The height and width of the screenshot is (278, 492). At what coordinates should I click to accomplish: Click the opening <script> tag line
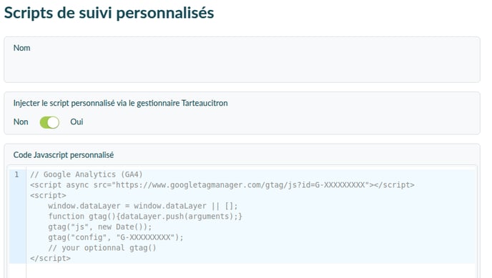point(48,196)
